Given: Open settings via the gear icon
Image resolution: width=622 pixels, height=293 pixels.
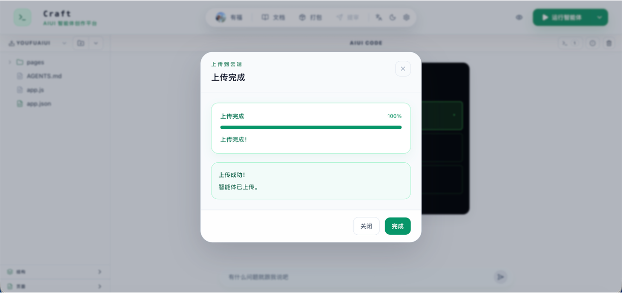Looking at the screenshot, I should [x=407, y=17].
